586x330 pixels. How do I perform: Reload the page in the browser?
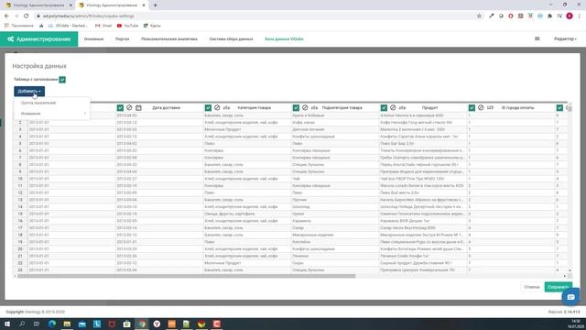pos(27,16)
